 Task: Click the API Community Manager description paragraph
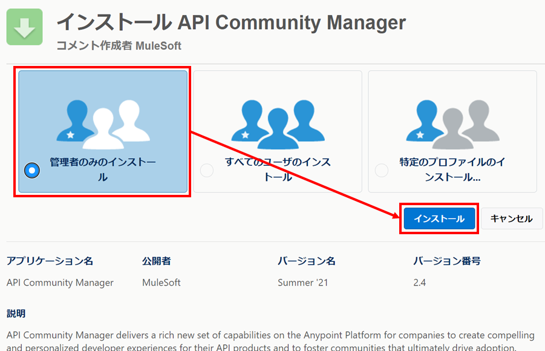point(270,341)
